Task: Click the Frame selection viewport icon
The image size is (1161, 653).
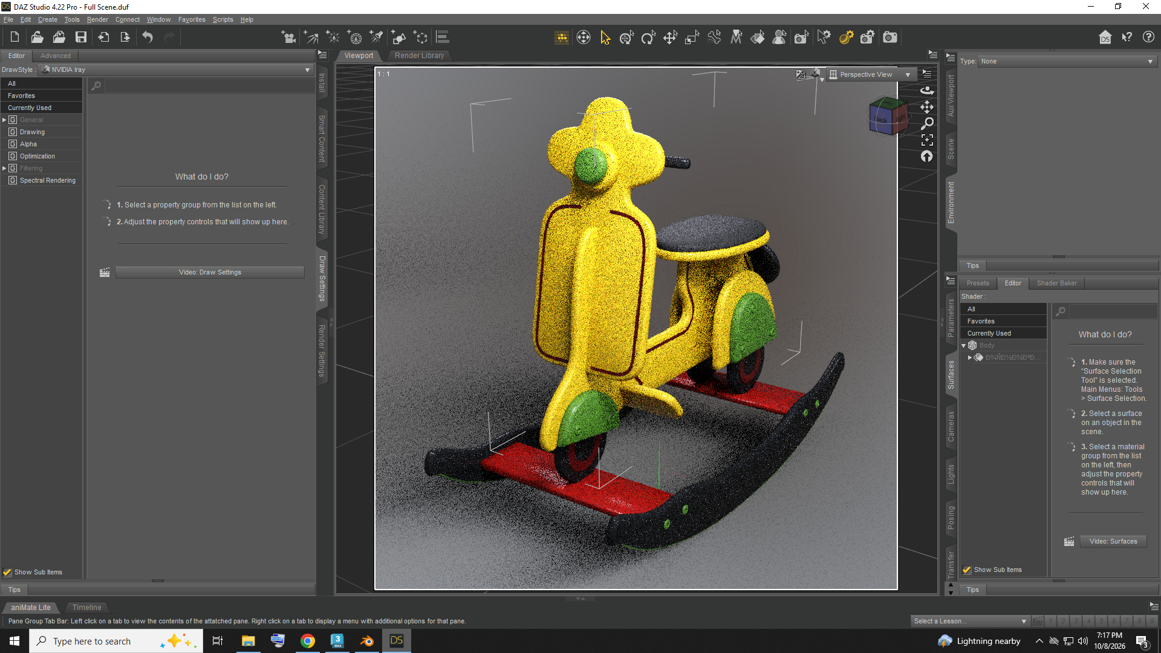Action: click(x=927, y=140)
